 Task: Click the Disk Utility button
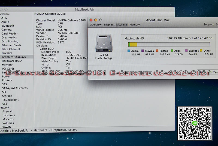208,72
